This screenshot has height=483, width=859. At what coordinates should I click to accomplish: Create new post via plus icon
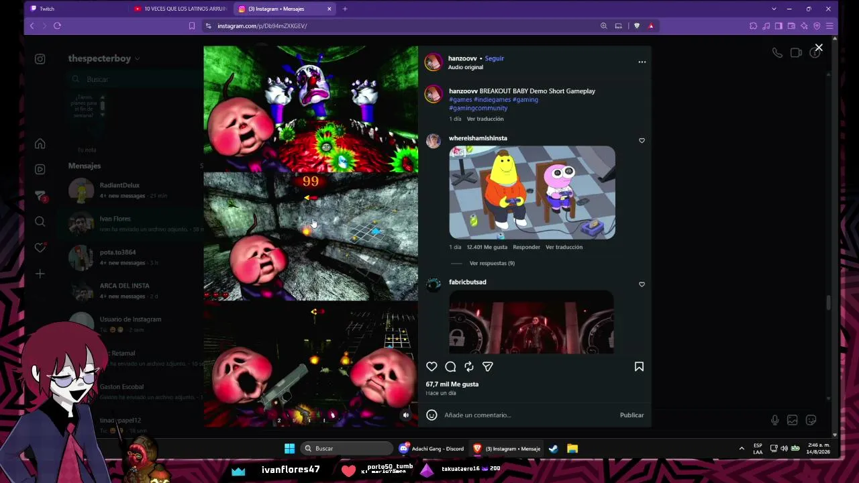[x=40, y=274]
